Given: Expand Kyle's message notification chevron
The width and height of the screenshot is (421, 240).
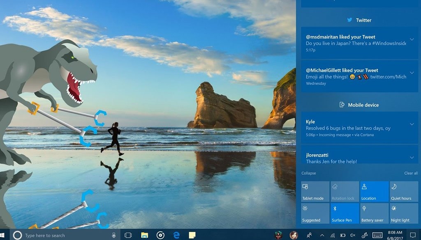Looking at the screenshot, I should coord(412,124).
